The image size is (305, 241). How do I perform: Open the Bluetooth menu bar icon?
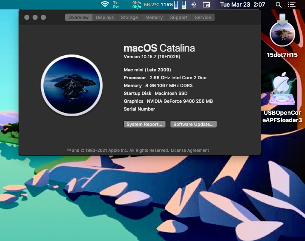coord(194,5)
